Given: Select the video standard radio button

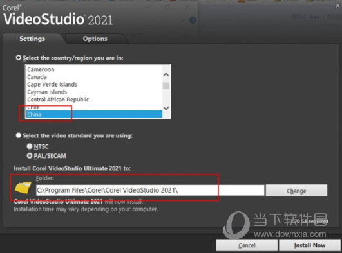Looking at the screenshot, I should click(19, 135).
